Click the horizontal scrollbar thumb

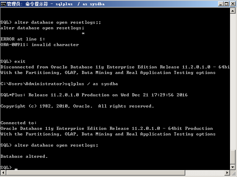(x=95, y=172)
